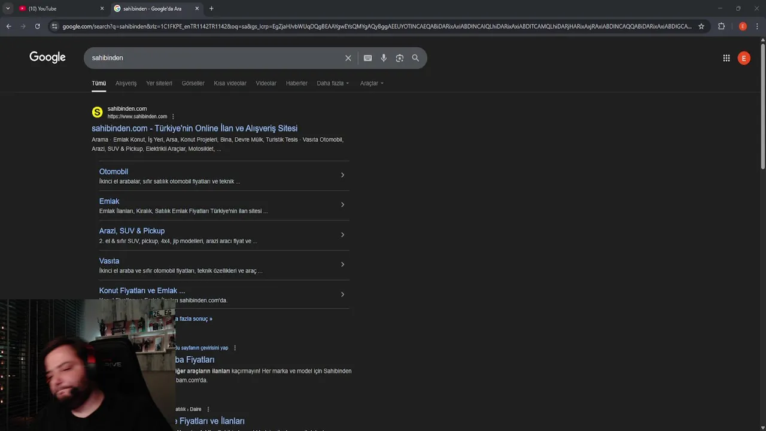Select the Videolar search filter
766x431 pixels.
pyautogui.click(x=266, y=83)
